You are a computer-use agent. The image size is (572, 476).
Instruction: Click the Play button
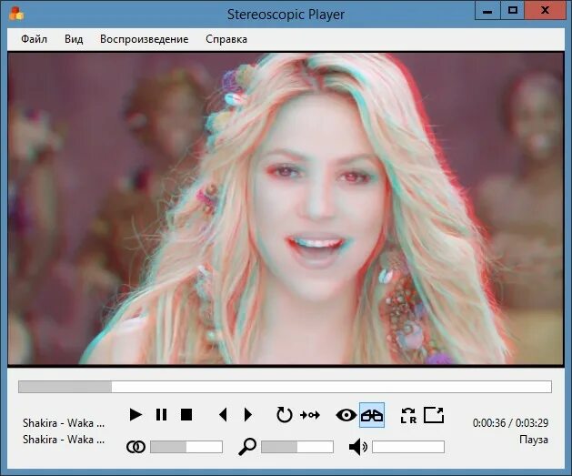coord(135,415)
